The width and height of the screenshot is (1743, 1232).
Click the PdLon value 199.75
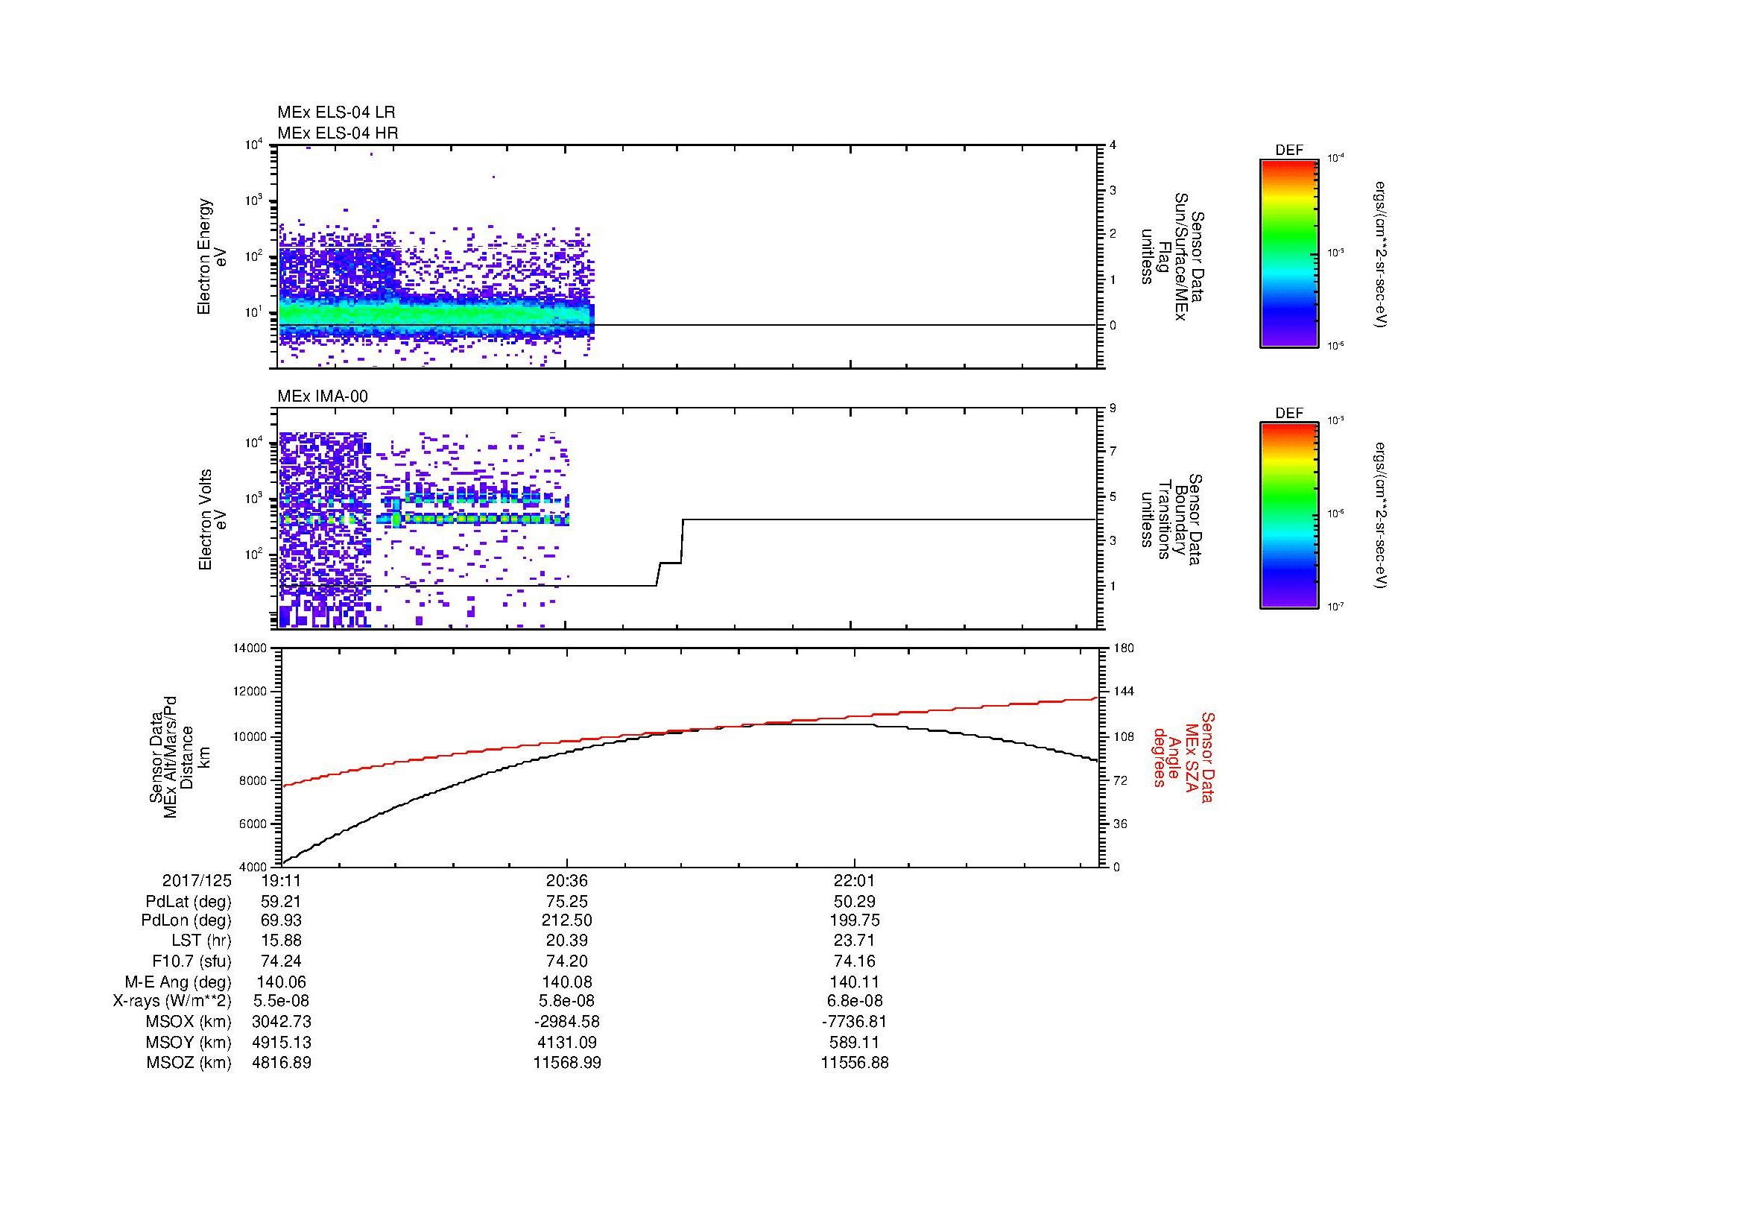[855, 920]
